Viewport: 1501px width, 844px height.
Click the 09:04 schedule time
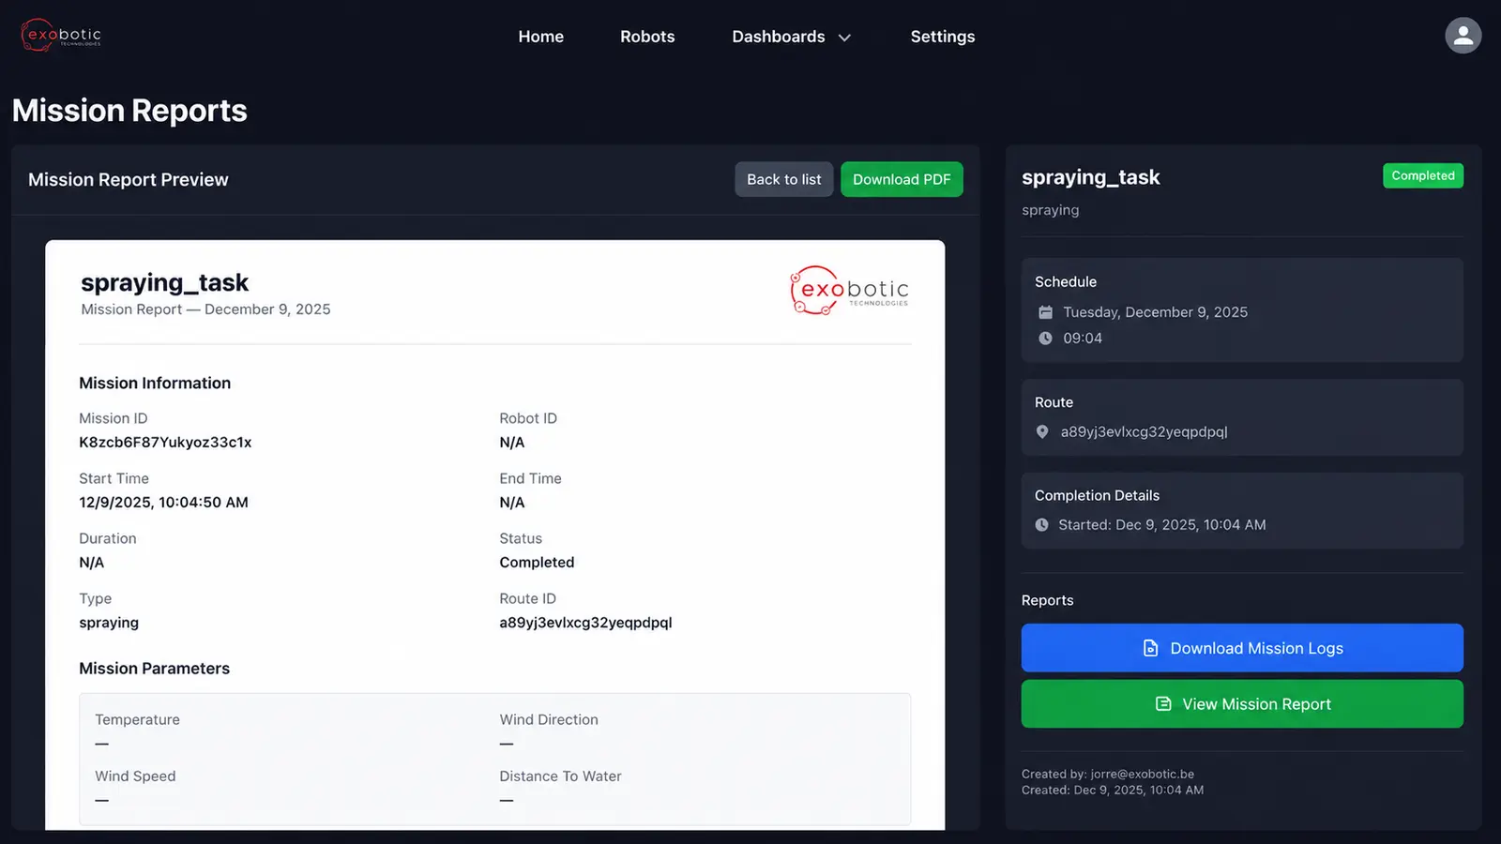[1083, 339]
